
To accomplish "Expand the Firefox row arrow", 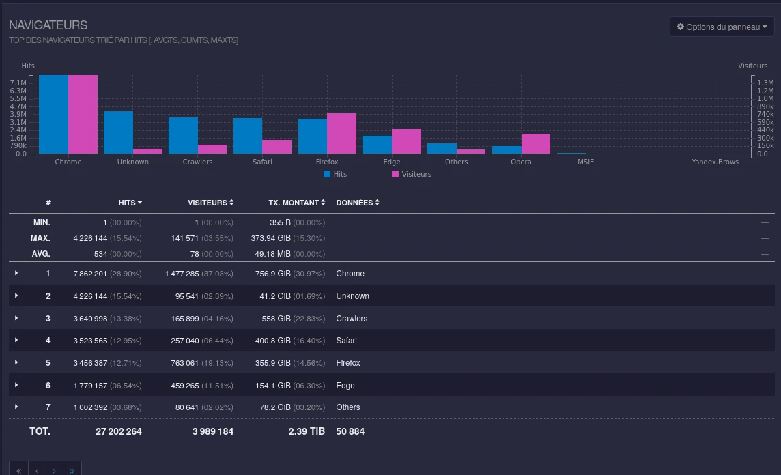I will [x=16, y=362].
